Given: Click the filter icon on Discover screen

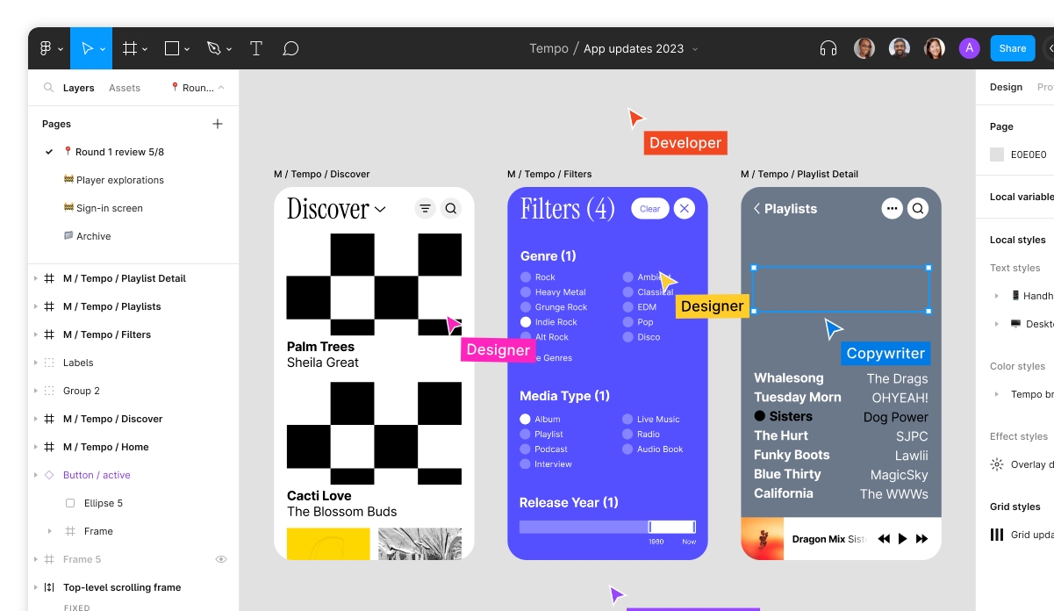Looking at the screenshot, I should [426, 209].
